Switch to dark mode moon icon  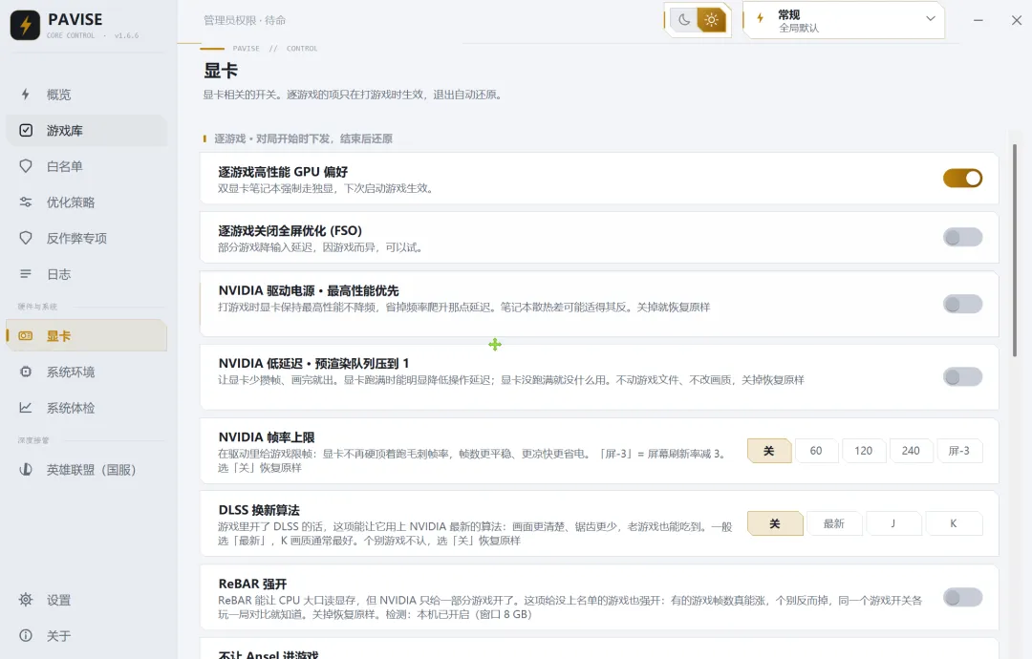684,20
